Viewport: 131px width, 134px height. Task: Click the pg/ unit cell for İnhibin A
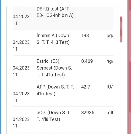coord(108,43)
